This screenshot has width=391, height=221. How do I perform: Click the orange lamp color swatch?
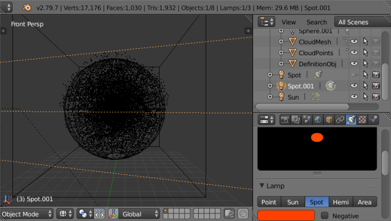(286, 216)
